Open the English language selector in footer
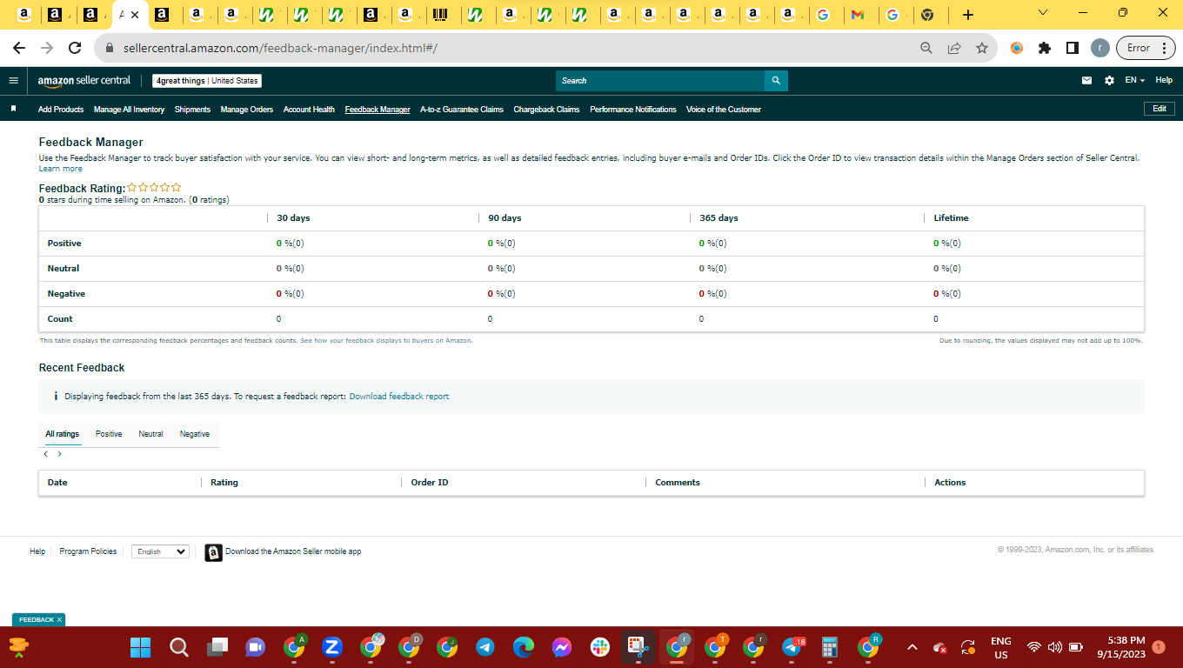The width and height of the screenshot is (1183, 668). (x=160, y=551)
